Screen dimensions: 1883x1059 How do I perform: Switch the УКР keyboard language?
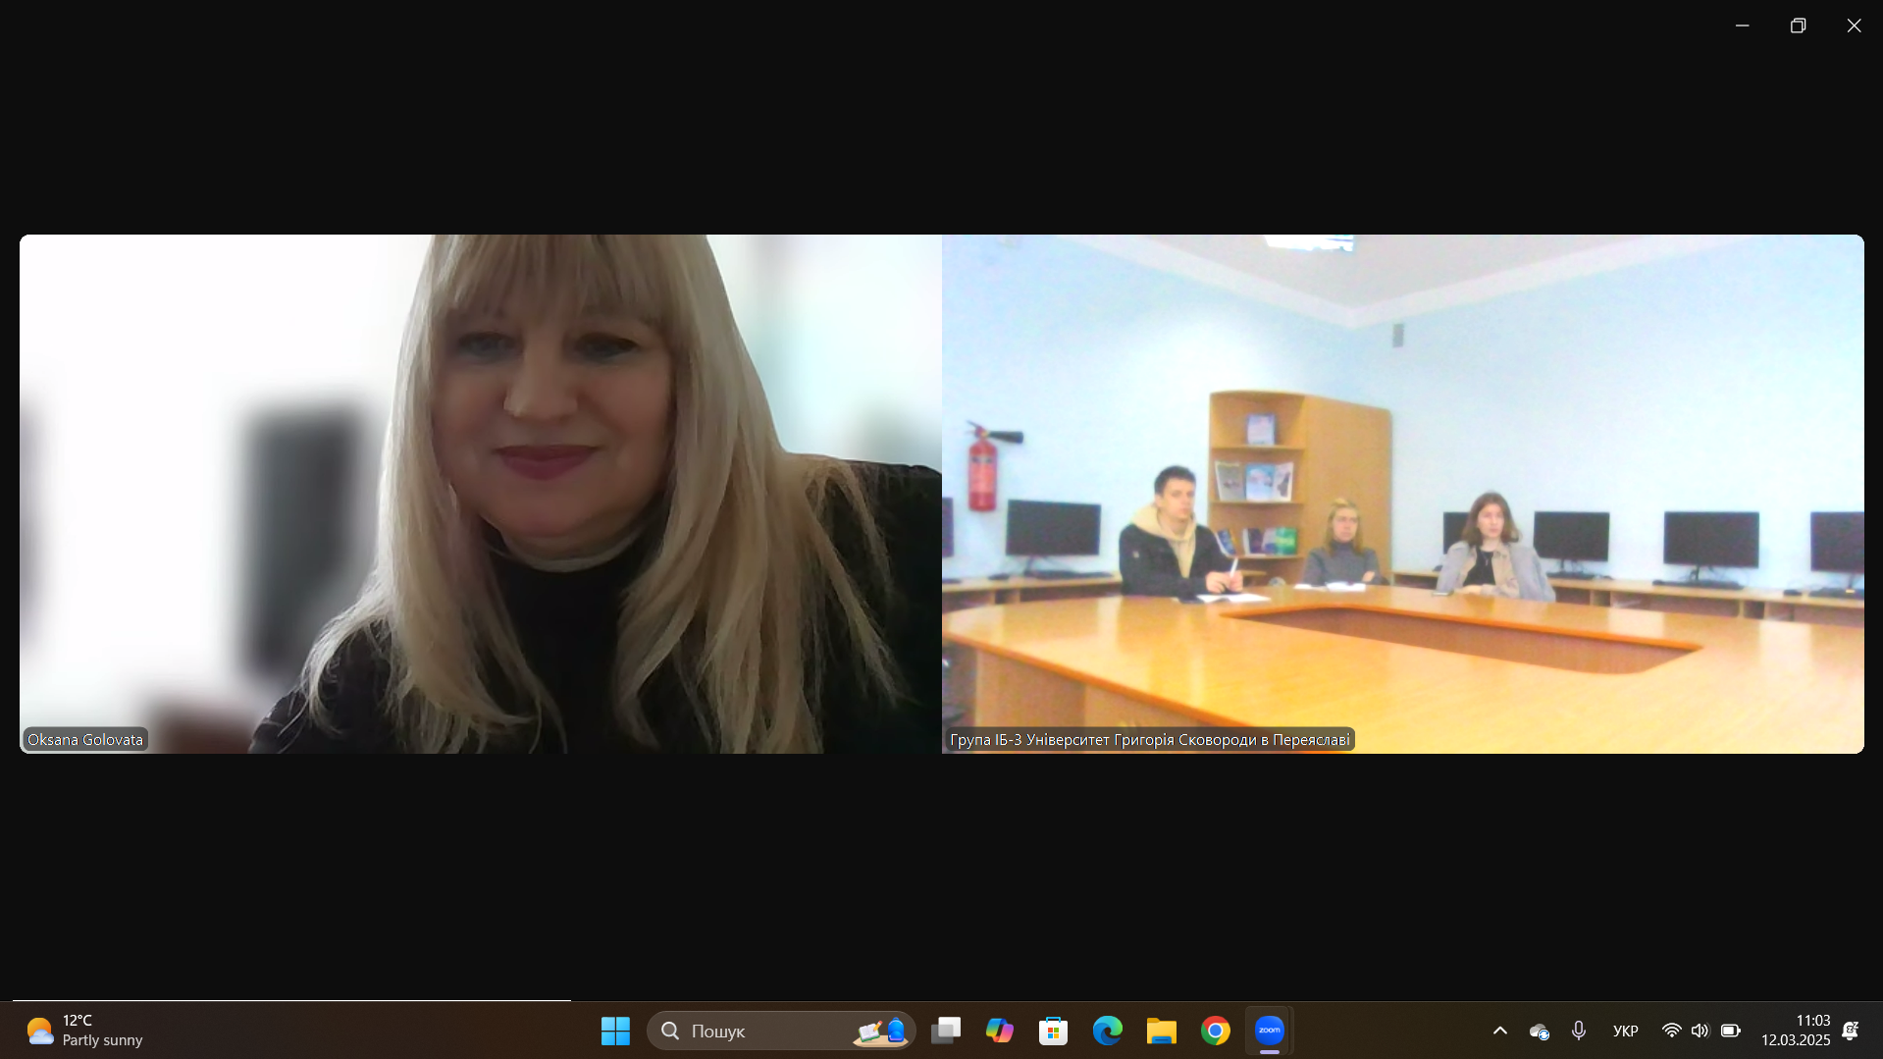click(1625, 1031)
